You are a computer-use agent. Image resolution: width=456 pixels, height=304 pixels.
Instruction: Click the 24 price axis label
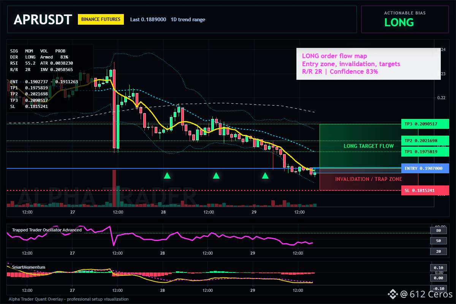(443, 50)
